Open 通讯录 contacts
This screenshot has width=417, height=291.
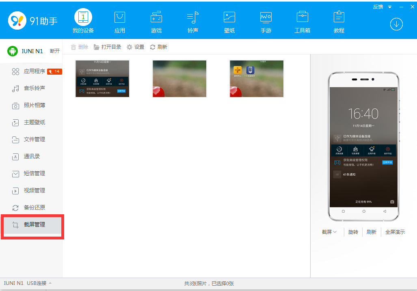point(31,156)
